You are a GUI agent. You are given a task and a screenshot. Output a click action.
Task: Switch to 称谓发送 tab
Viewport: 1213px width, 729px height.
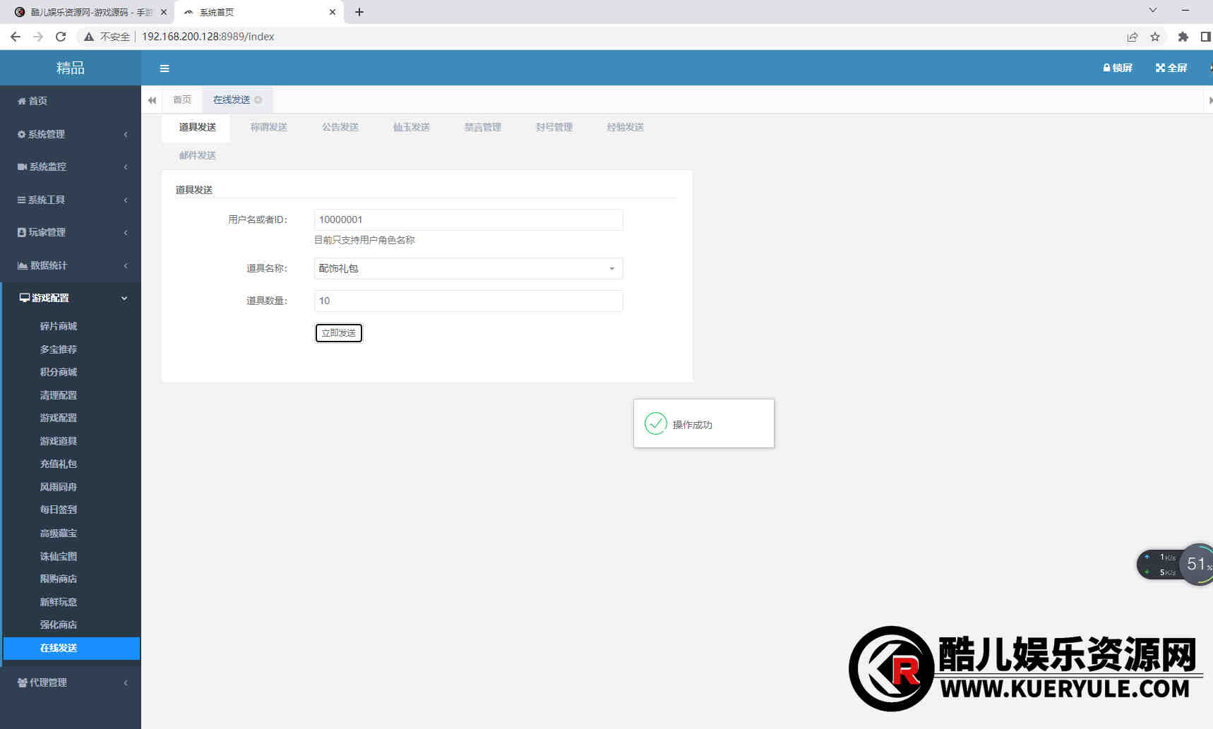[268, 127]
